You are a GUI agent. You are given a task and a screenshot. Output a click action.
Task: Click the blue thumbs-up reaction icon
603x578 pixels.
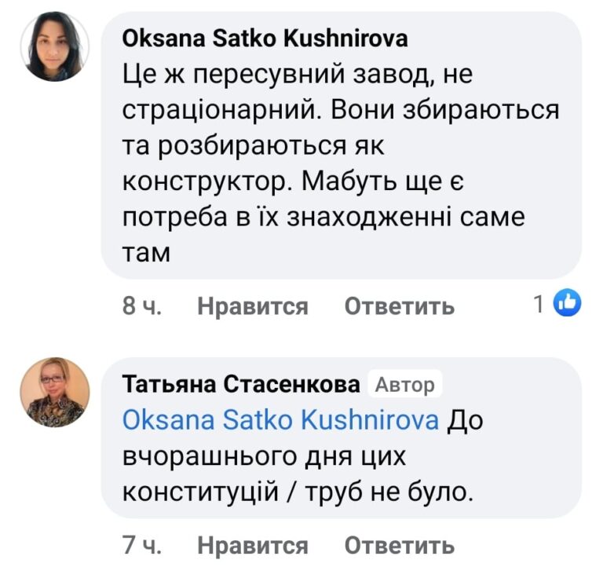567,302
